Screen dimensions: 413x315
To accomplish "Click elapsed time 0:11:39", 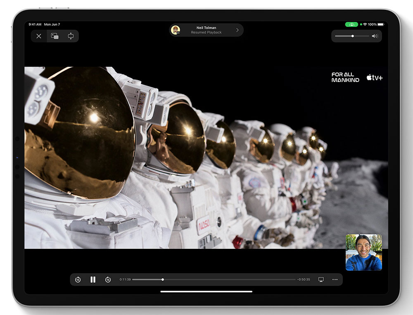I will point(125,279).
